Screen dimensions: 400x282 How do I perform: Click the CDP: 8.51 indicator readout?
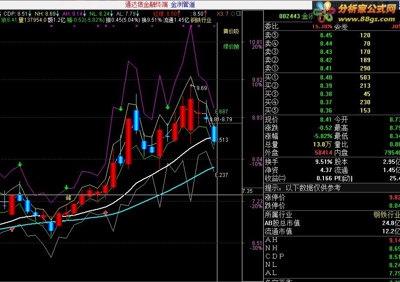pyautogui.click(x=17, y=14)
